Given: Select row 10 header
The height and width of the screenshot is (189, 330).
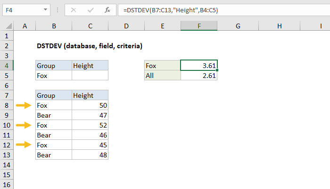Looking at the screenshot, I should (7, 125).
